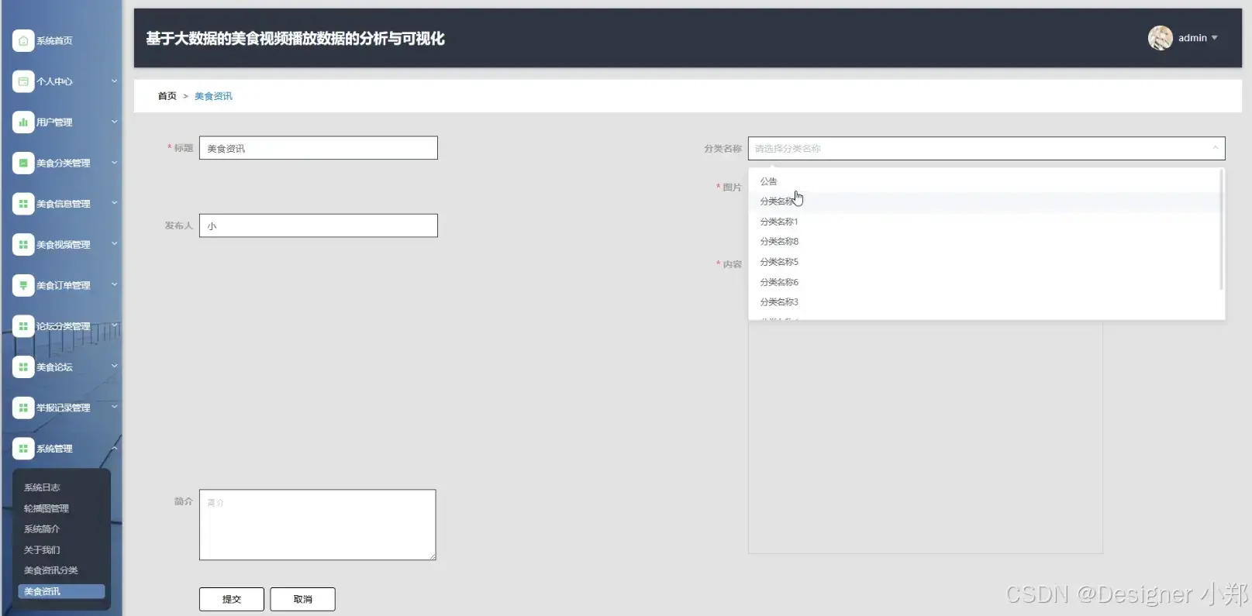
Task: Expand the 美食订单管理 chevron
Action: point(114,284)
